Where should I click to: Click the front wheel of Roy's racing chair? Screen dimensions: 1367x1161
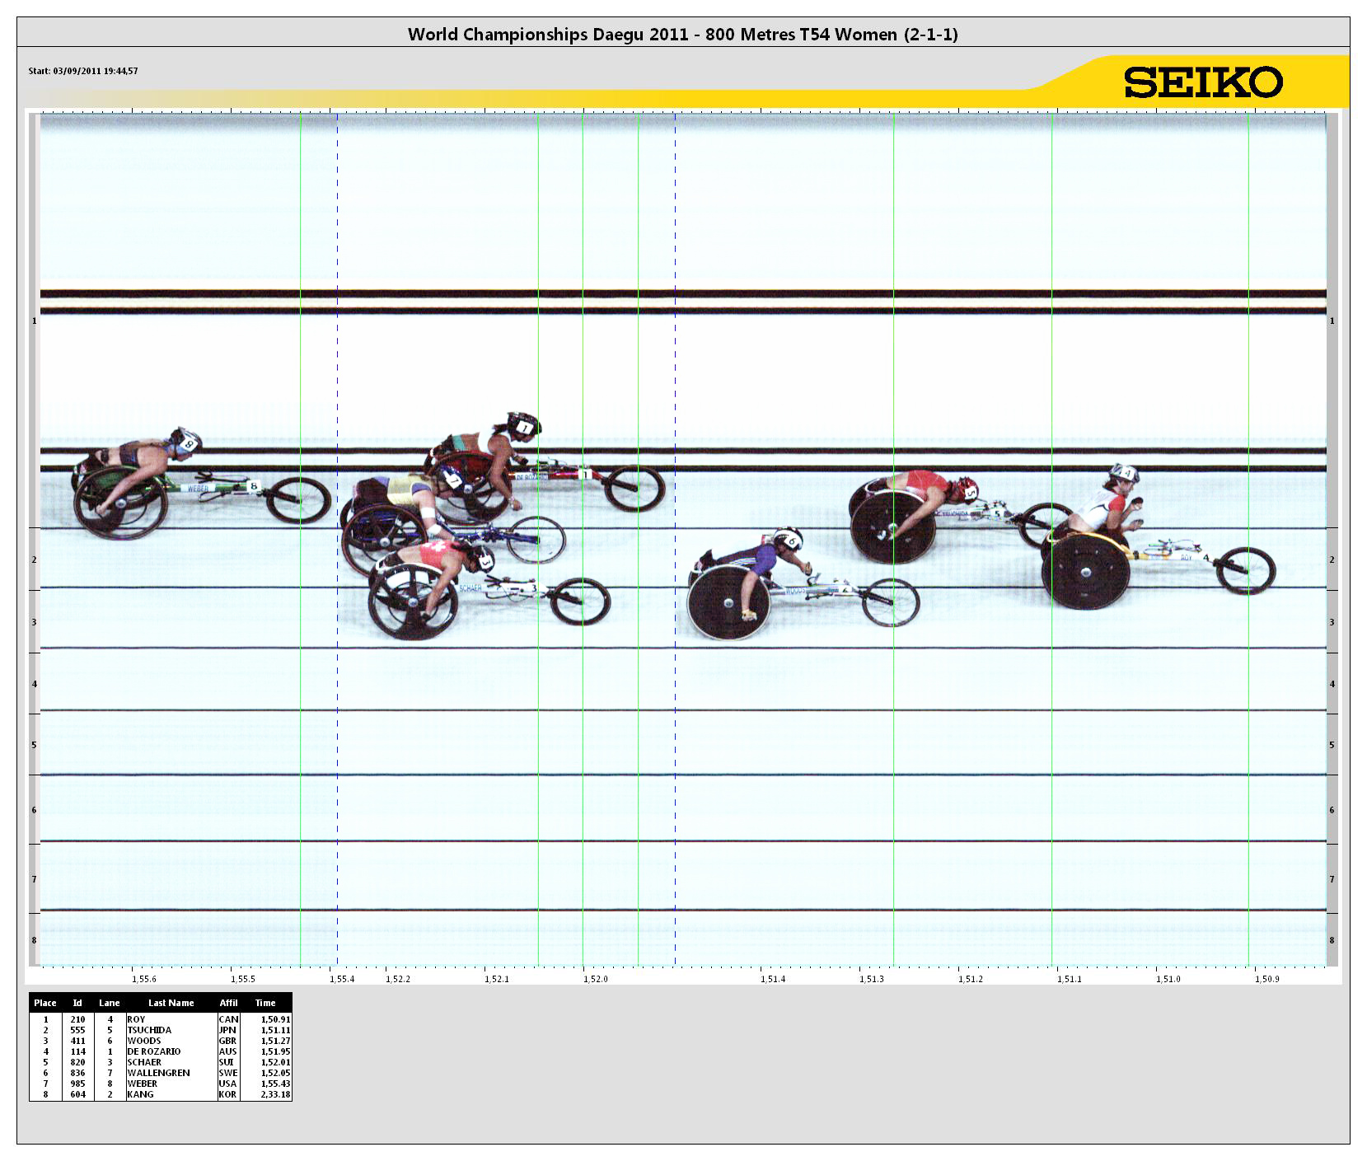tap(1245, 570)
